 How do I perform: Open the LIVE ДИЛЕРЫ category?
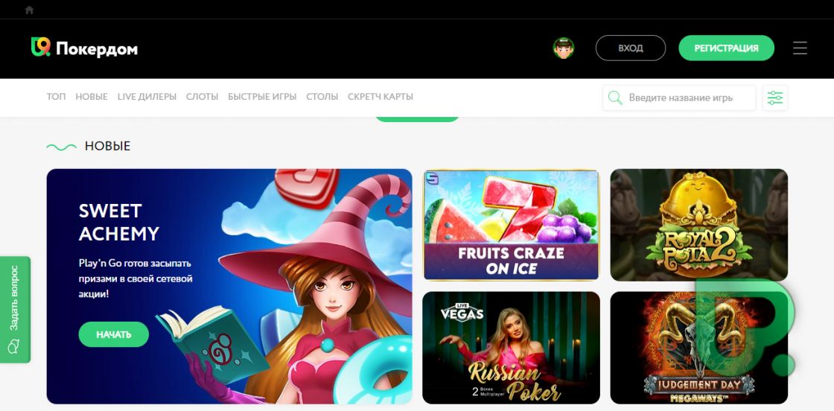coord(147,97)
